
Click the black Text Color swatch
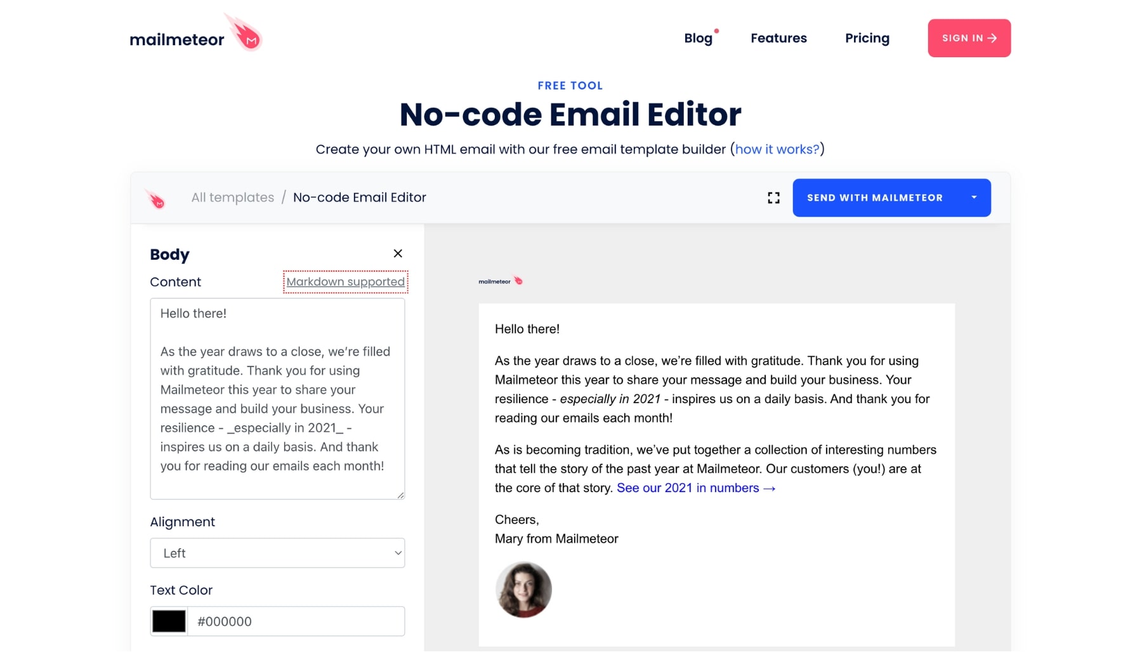click(x=169, y=622)
